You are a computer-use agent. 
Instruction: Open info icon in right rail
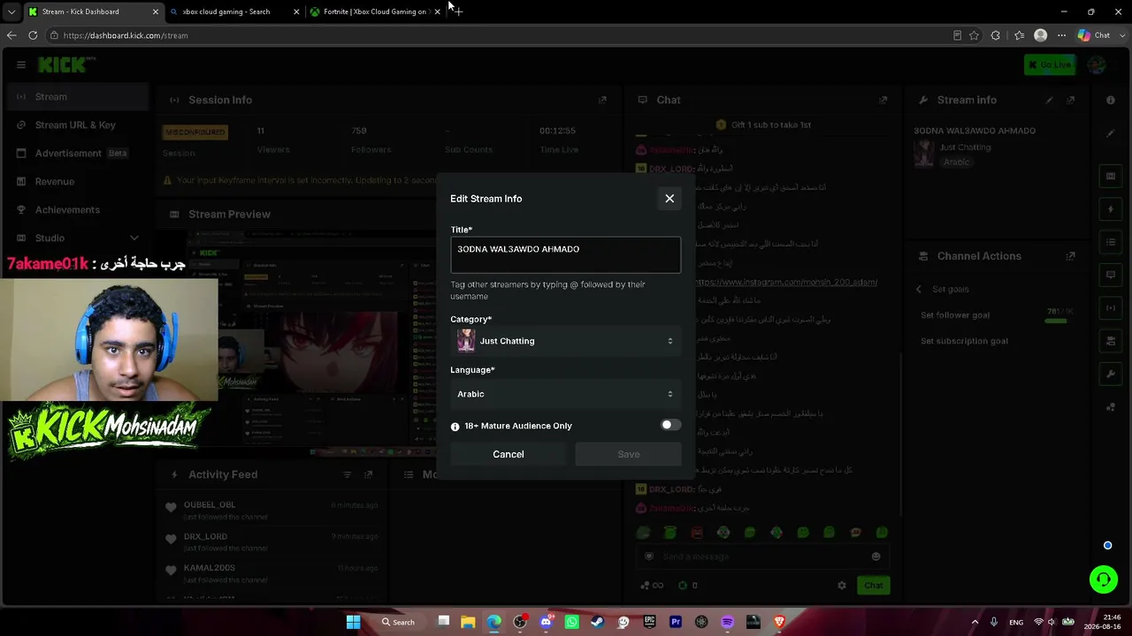click(x=1111, y=100)
